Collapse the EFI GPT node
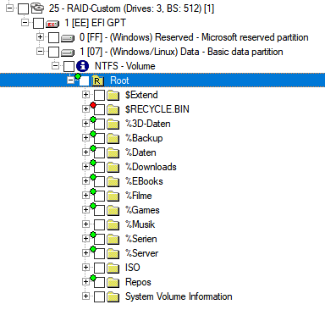Image resolution: width=325 pixels, height=310 pixels. 25,23
